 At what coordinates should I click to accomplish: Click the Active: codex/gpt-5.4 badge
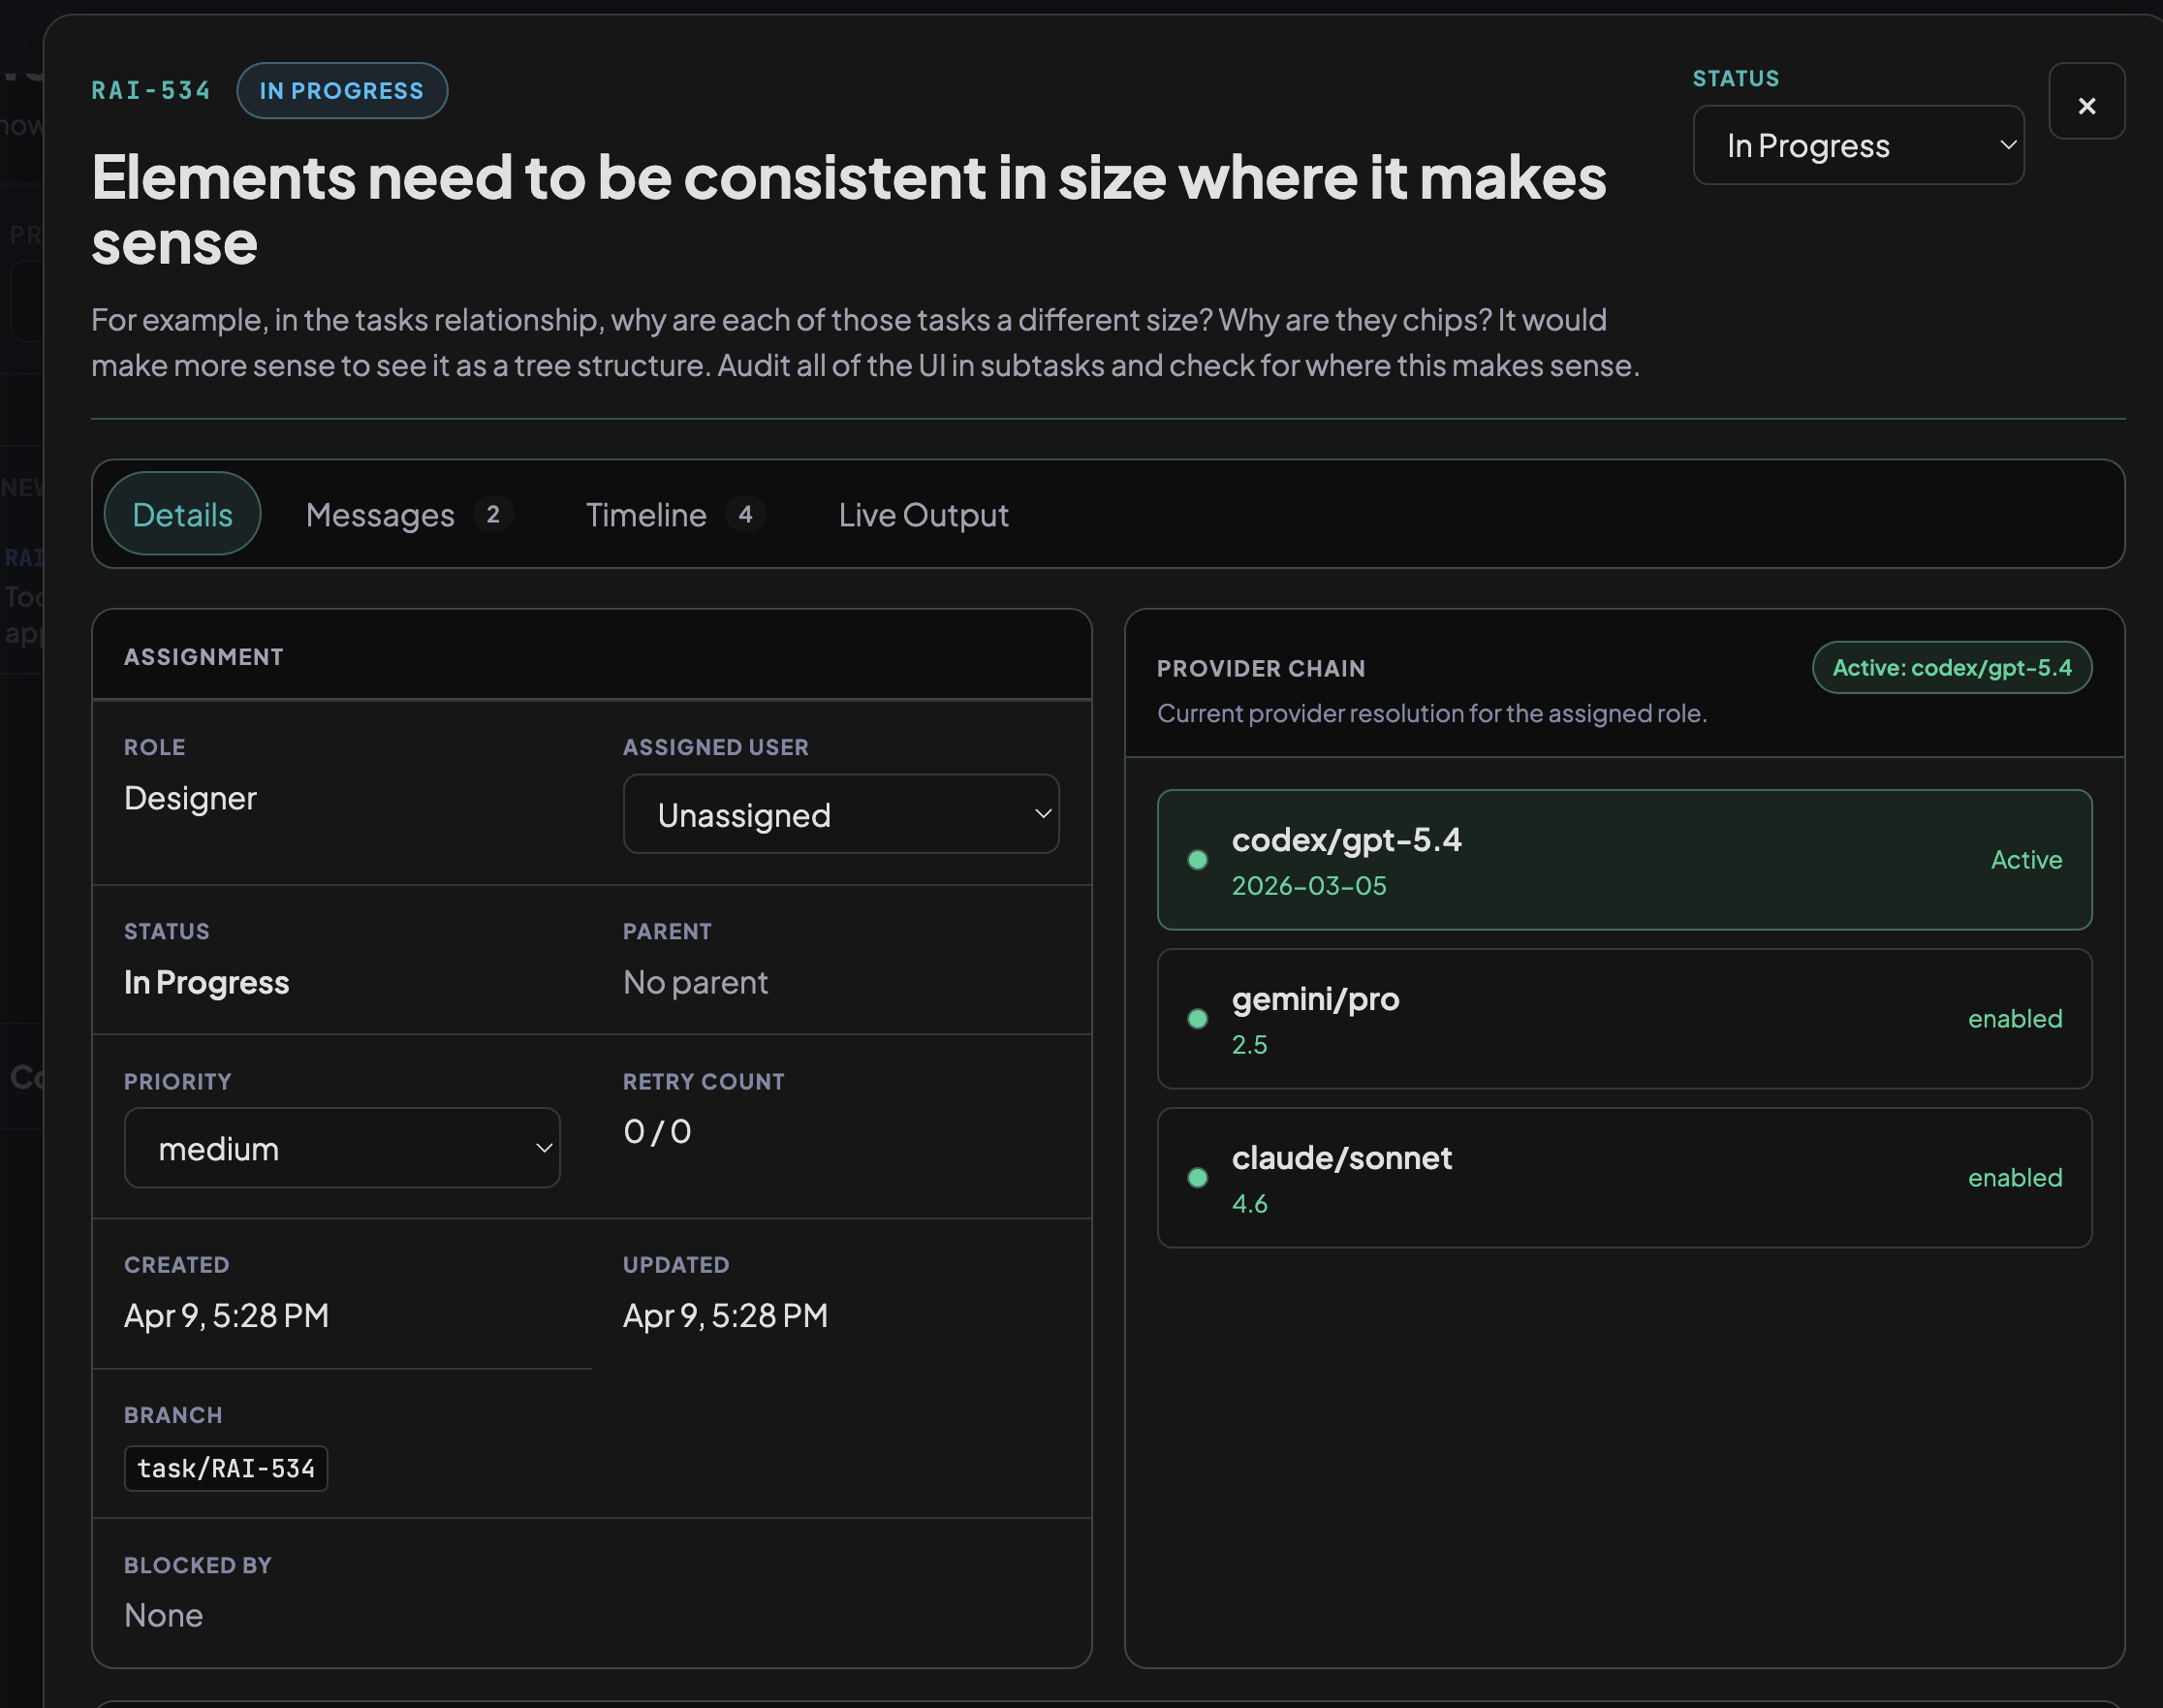[1951, 667]
